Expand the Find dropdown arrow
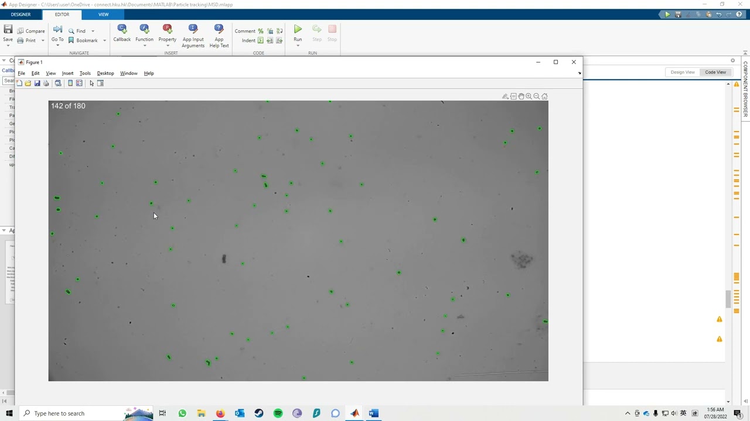The image size is (750, 421). 93,31
